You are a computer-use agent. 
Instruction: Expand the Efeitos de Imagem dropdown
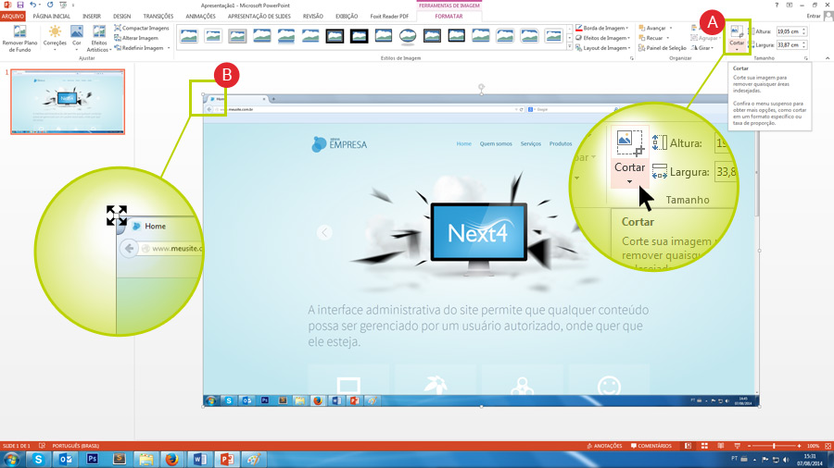point(604,38)
